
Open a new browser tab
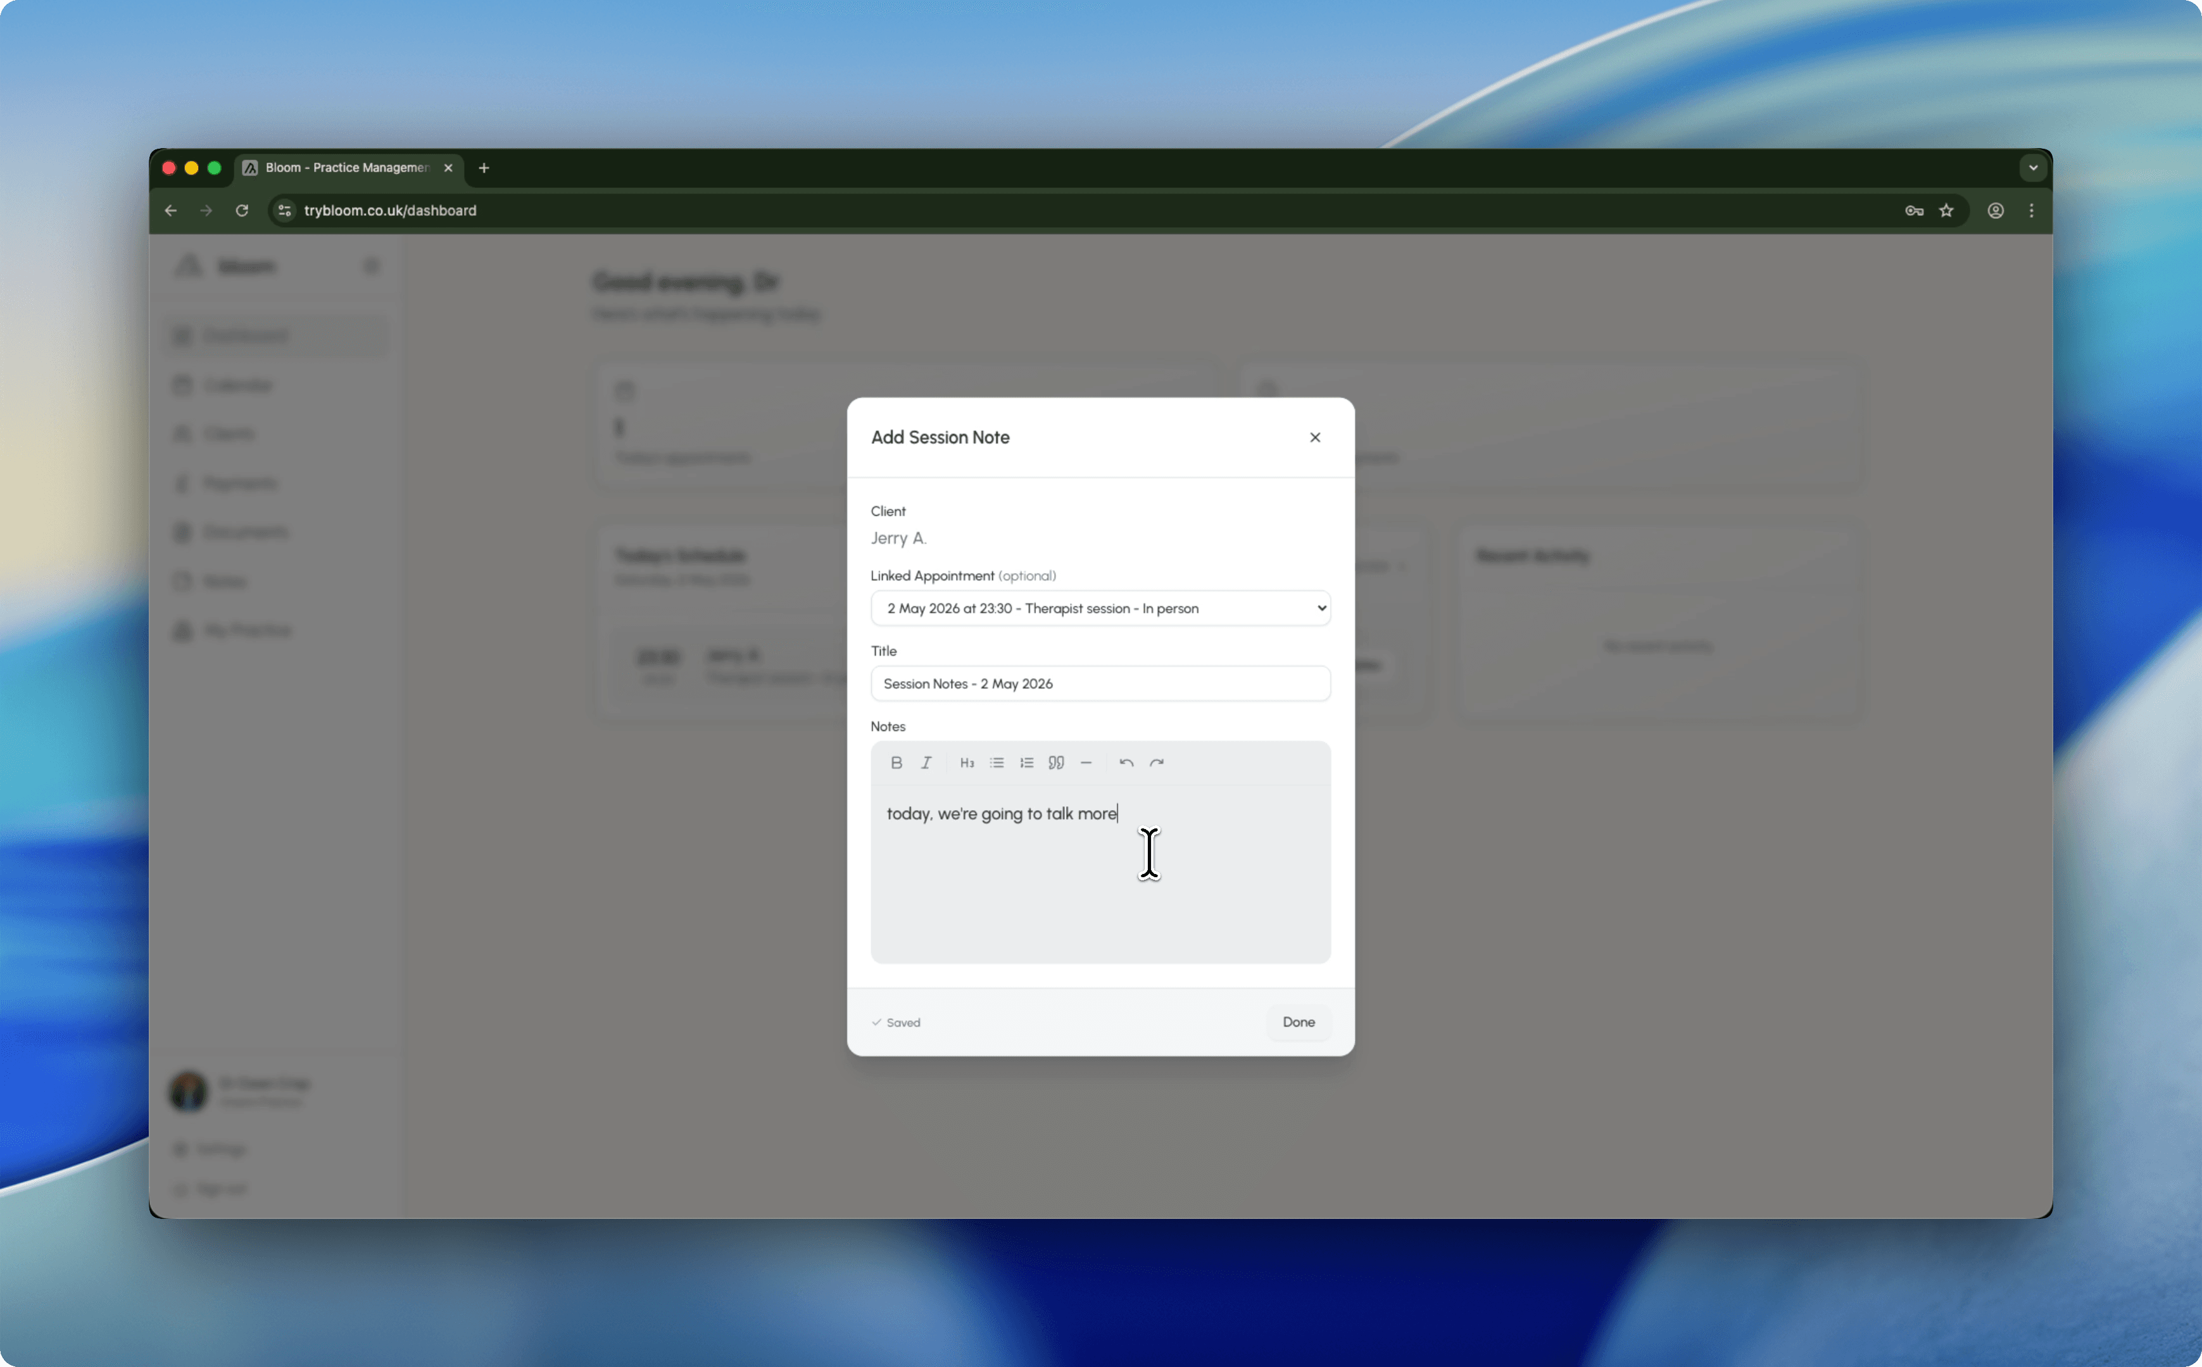[x=484, y=168]
